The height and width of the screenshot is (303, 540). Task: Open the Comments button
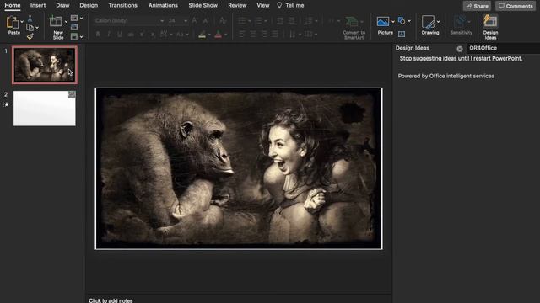point(516,6)
